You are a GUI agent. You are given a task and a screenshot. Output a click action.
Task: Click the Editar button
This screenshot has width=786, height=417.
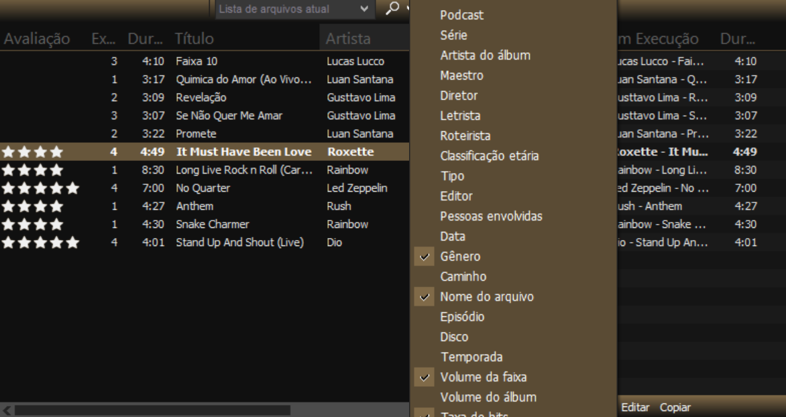[x=635, y=408]
